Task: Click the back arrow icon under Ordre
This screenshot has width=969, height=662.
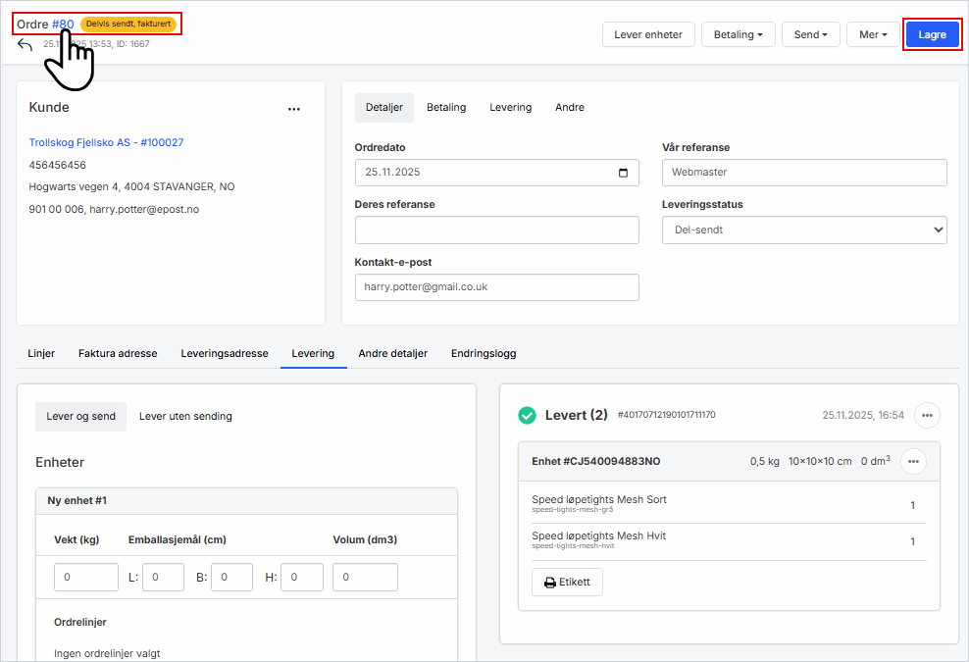Action: [25, 45]
